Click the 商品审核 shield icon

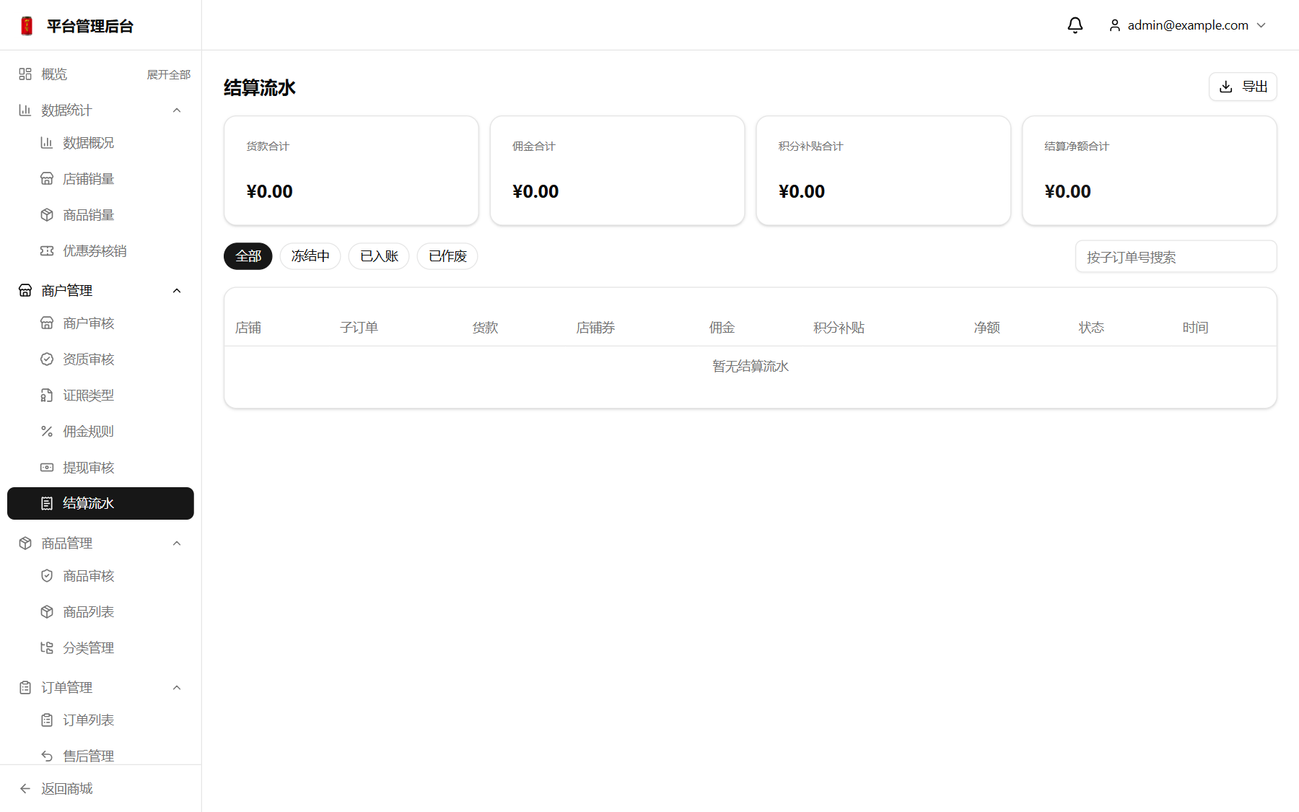[x=47, y=575]
